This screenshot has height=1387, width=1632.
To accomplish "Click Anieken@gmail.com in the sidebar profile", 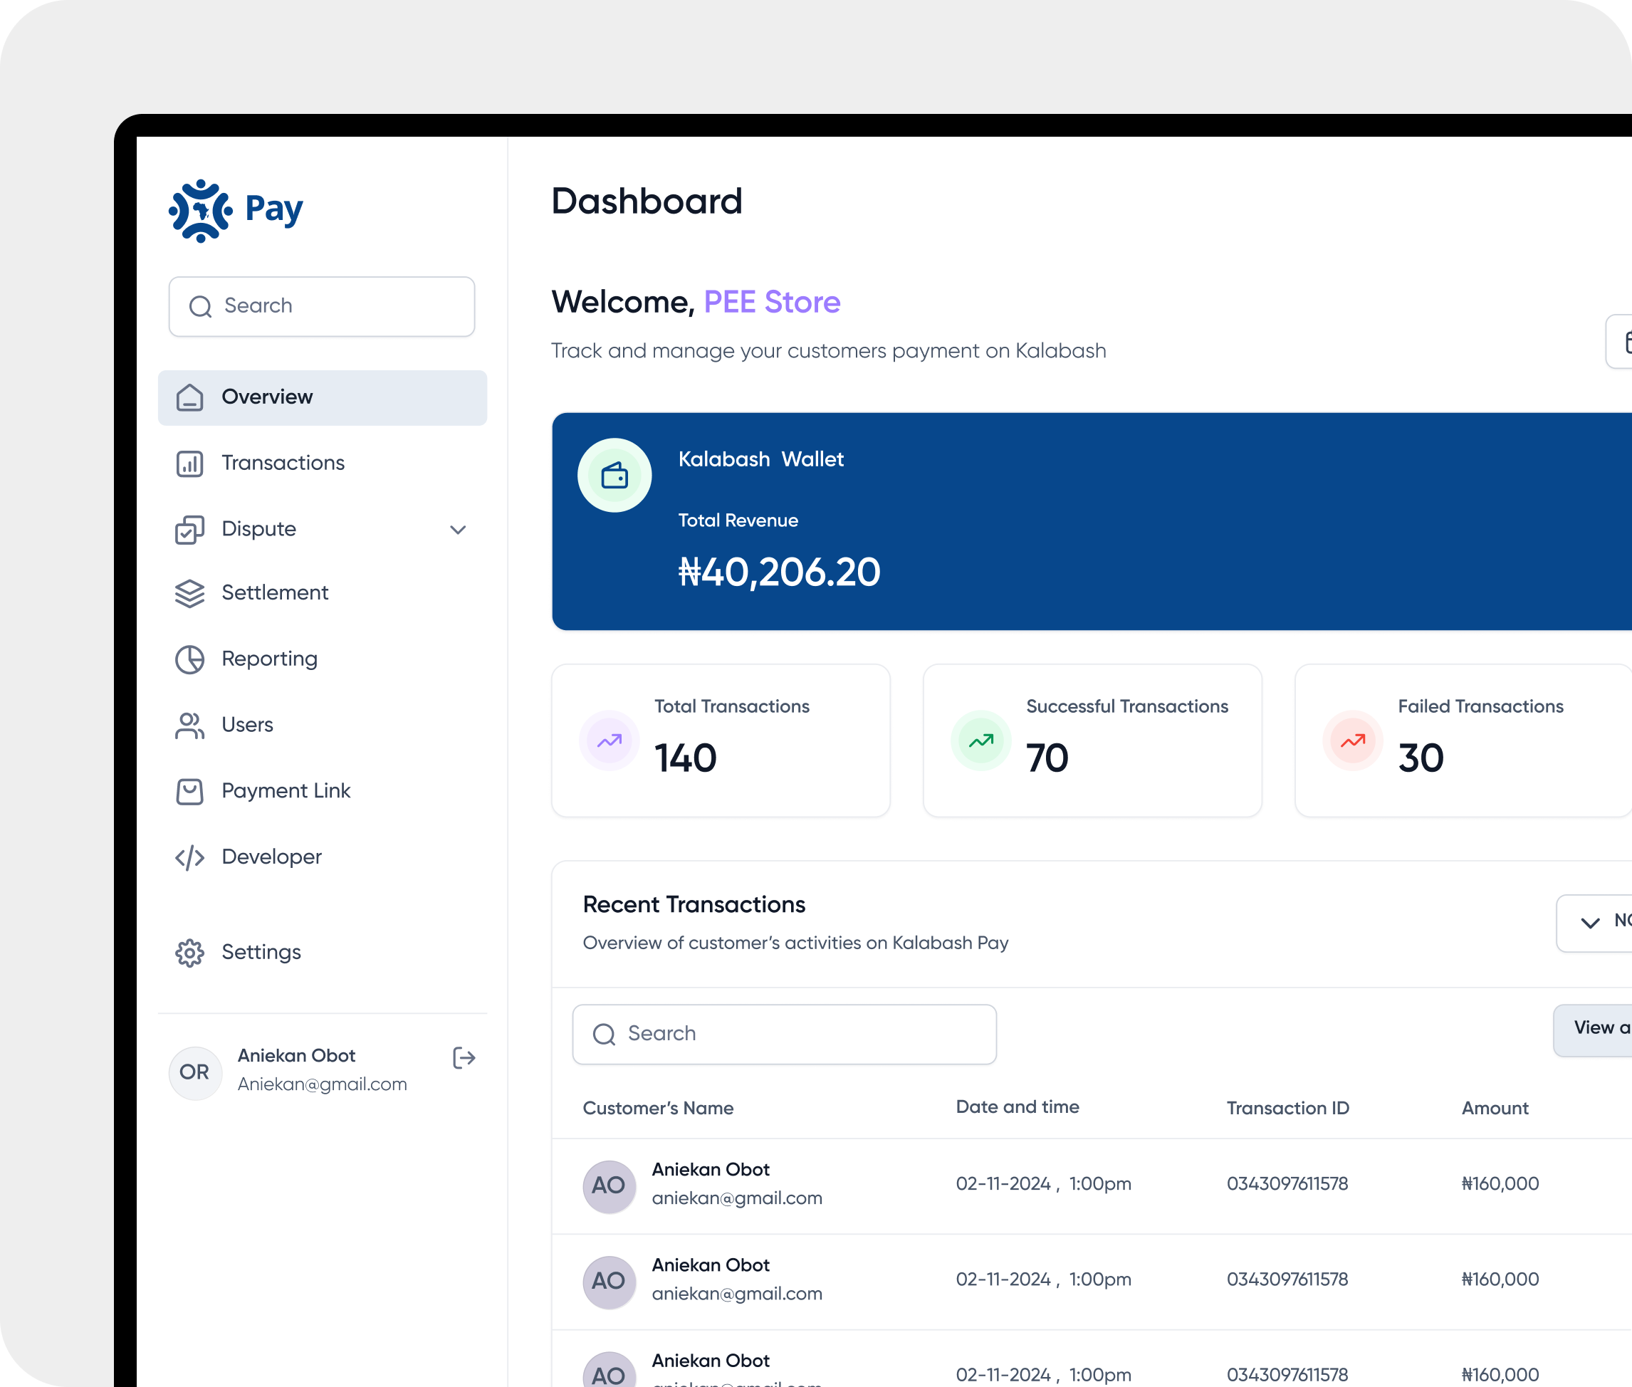I will pos(323,1085).
